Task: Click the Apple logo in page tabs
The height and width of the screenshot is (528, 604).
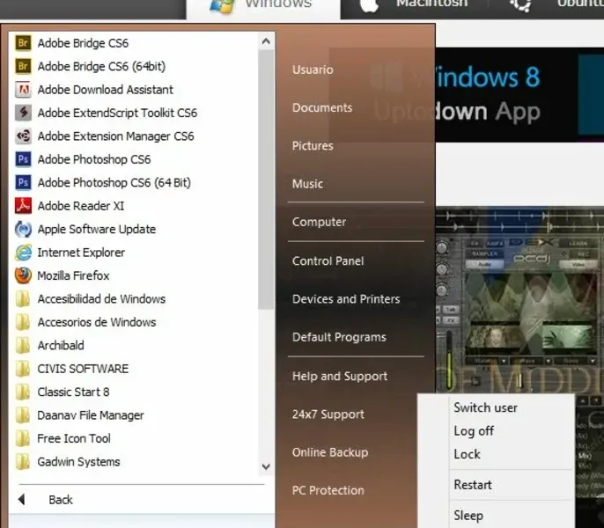Action: (369, 5)
